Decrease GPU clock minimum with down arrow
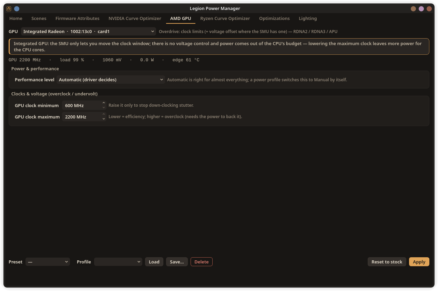 pos(104,107)
